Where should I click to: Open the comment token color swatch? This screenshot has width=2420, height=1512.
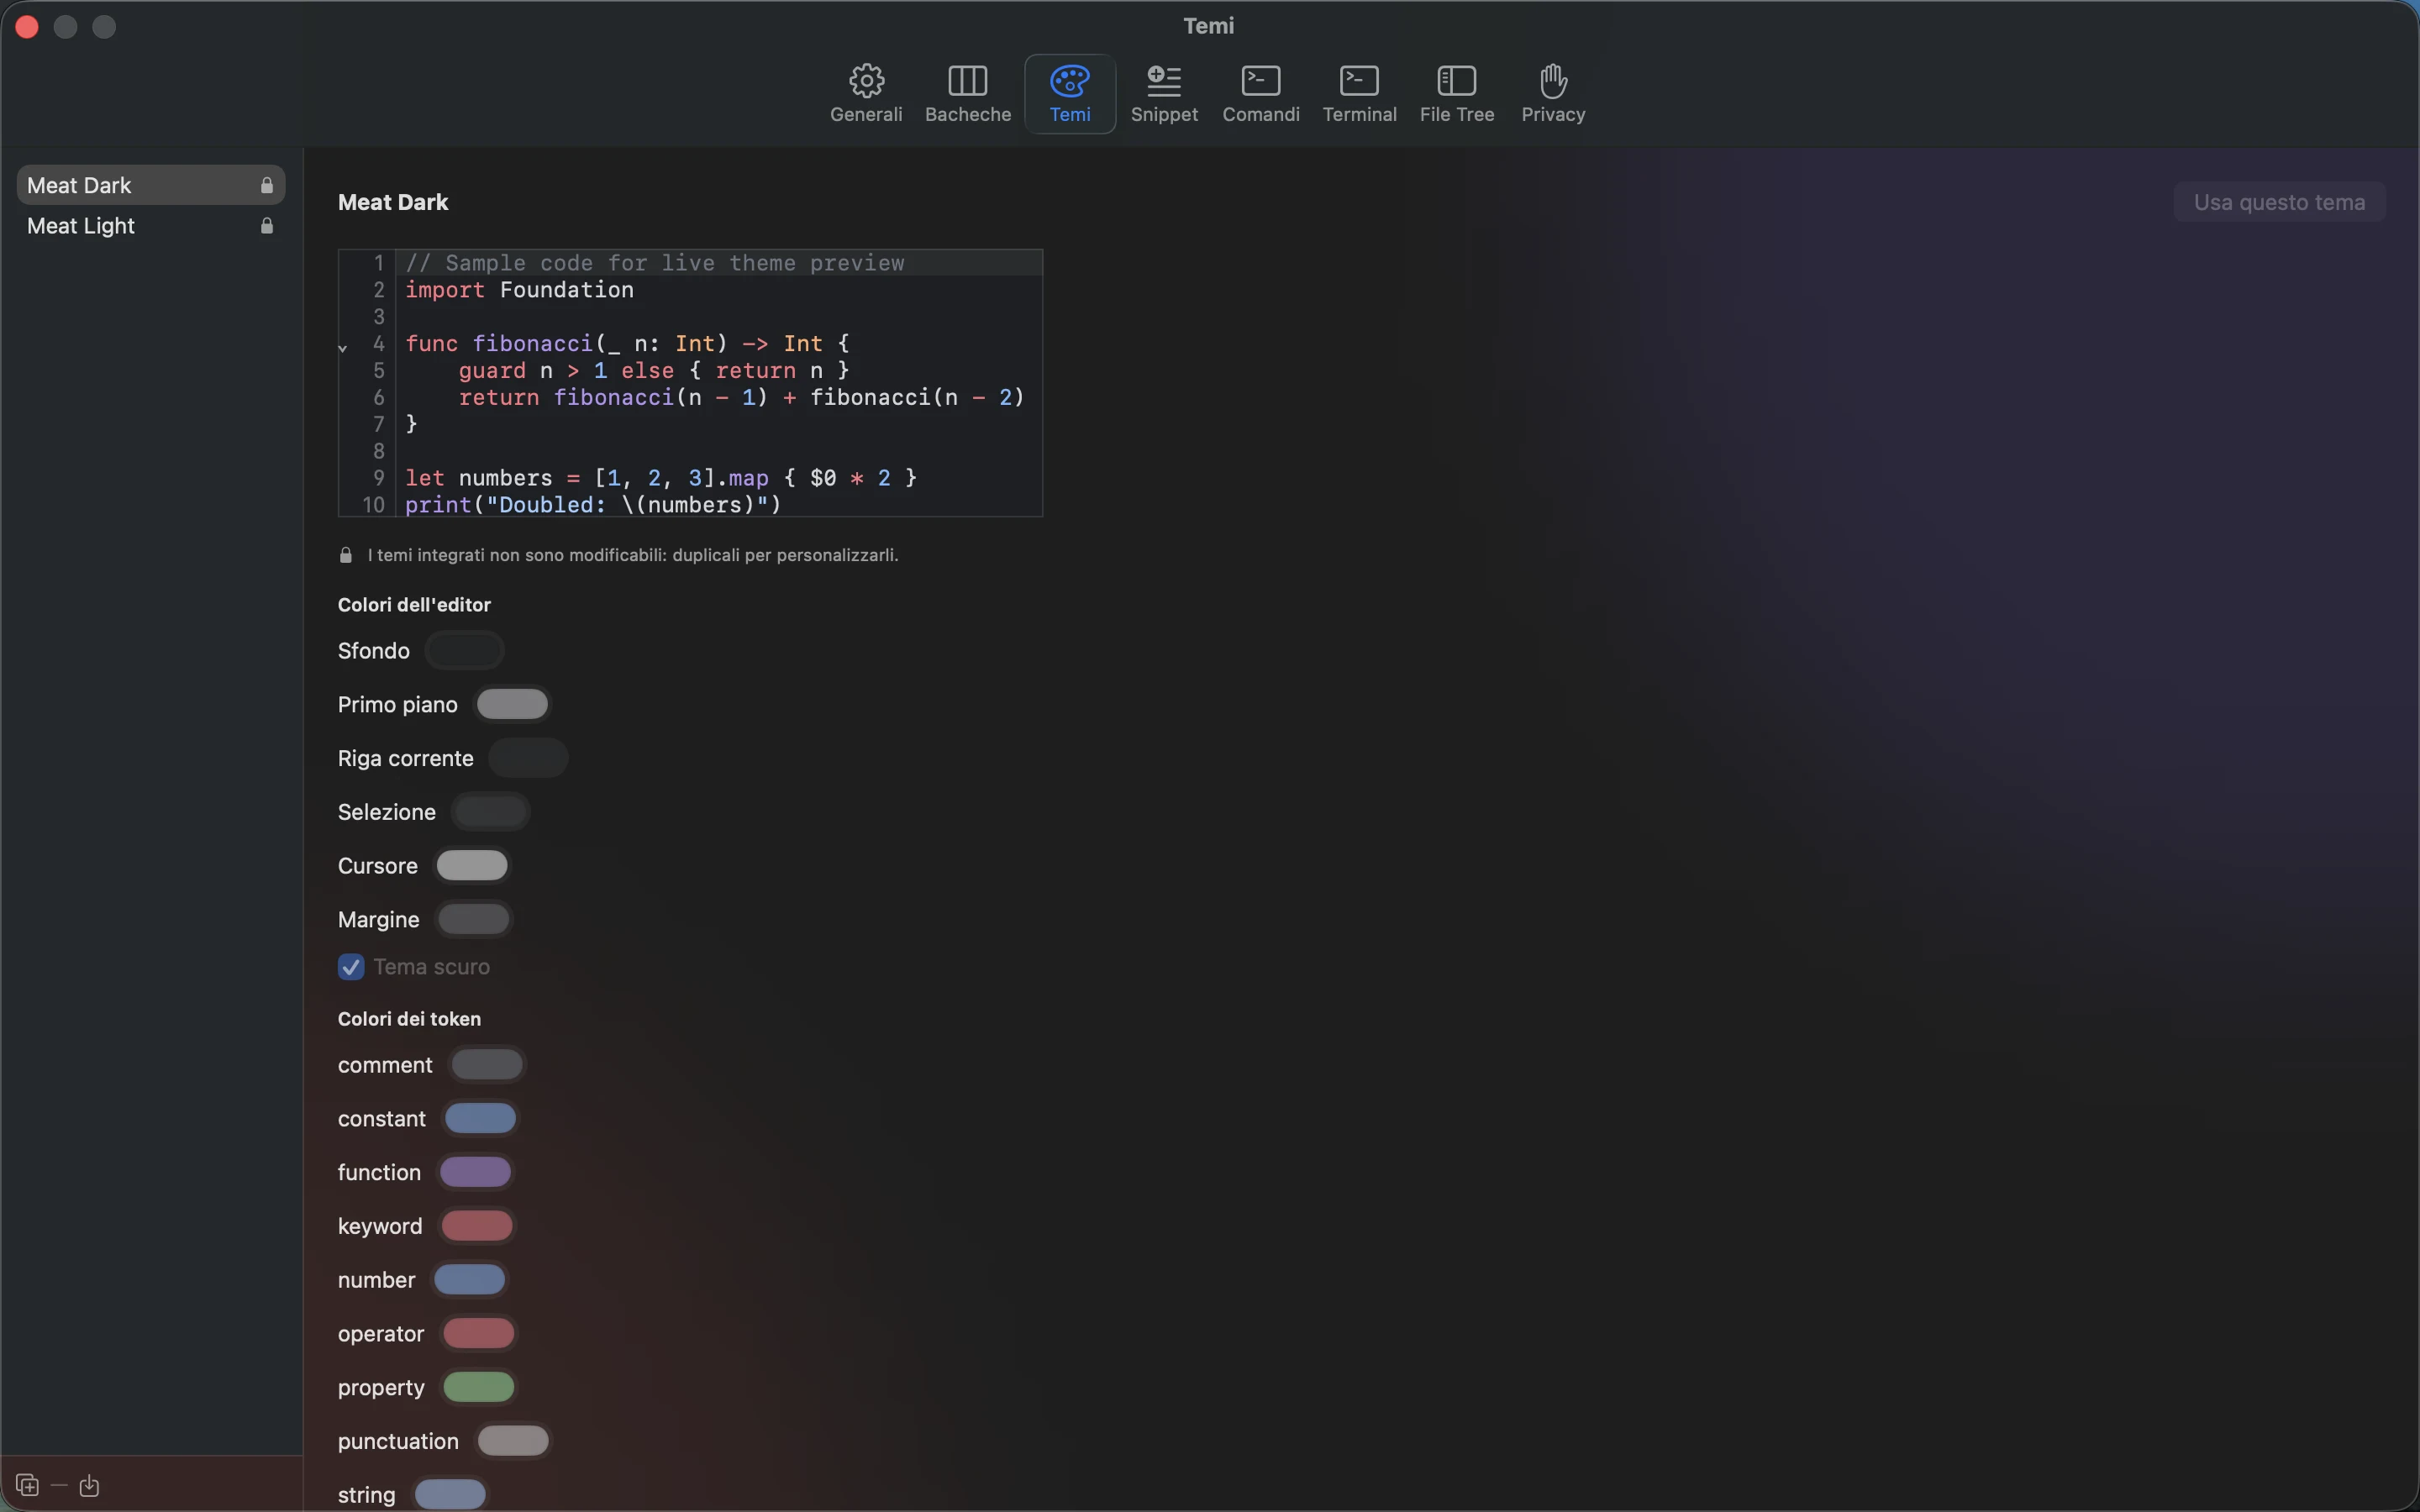(488, 1065)
